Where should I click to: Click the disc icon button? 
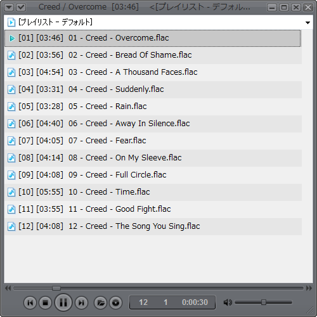tap(115, 302)
